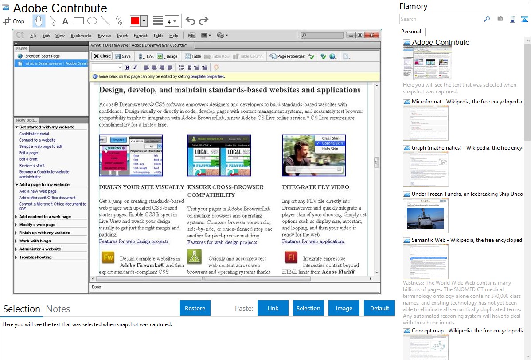
Task: Redo the last annotation
Action: coord(203,21)
